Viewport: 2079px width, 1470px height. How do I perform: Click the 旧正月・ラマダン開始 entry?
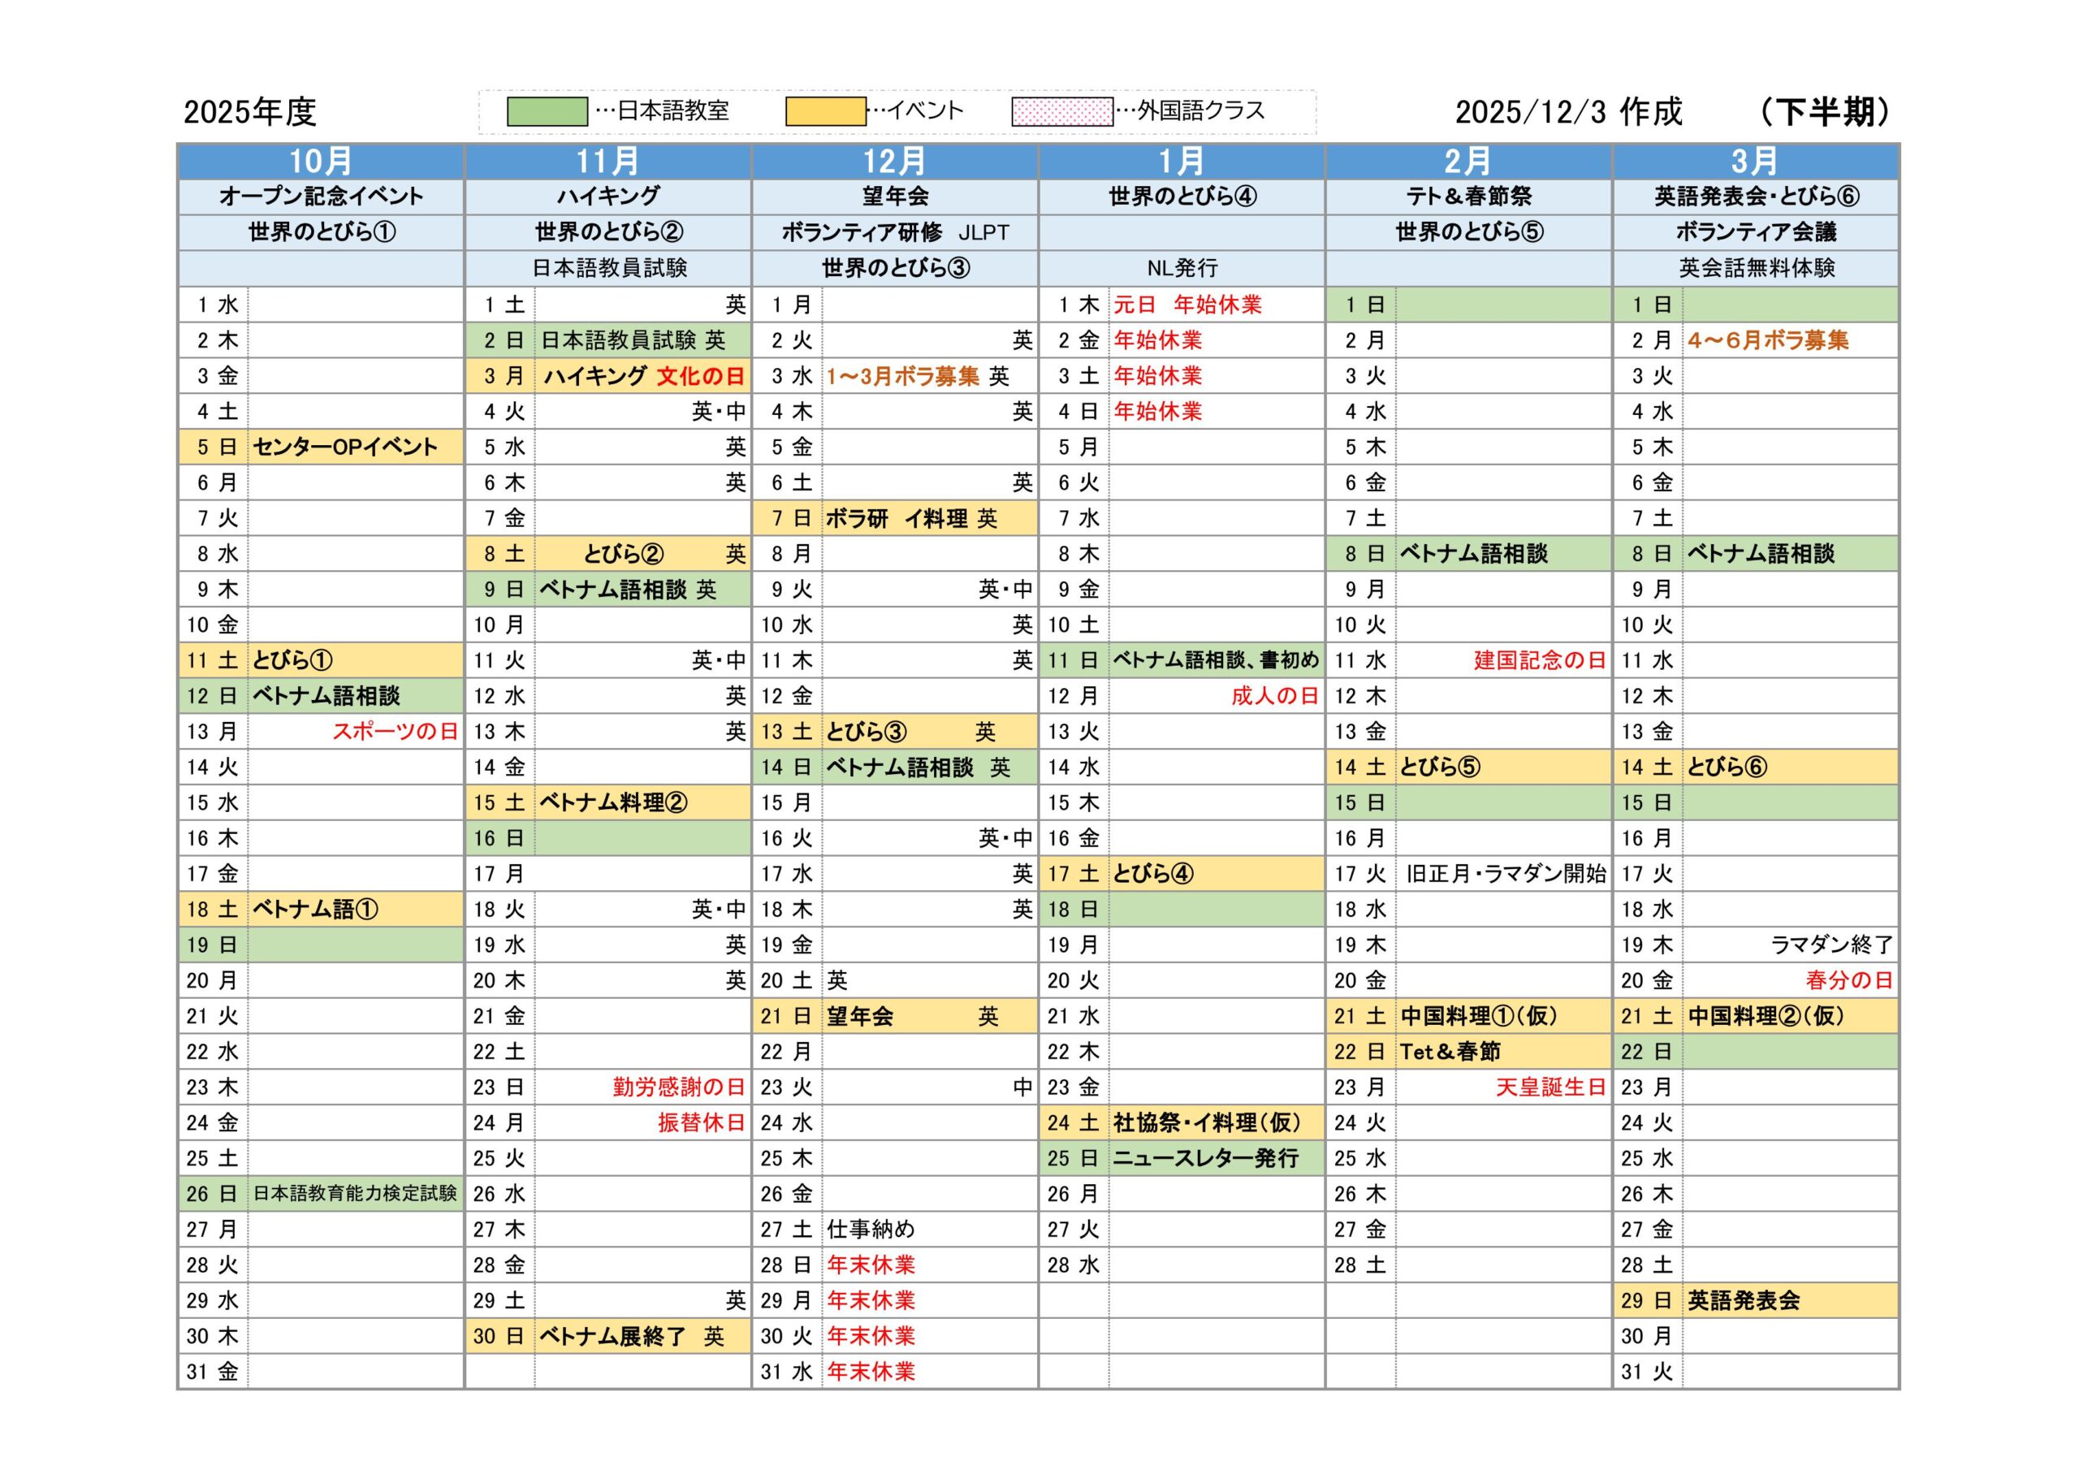tap(1506, 874)
